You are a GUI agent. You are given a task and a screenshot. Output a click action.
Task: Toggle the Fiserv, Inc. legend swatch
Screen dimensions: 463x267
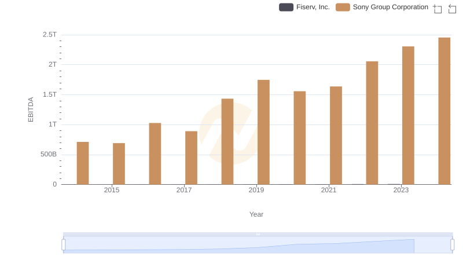286,8
